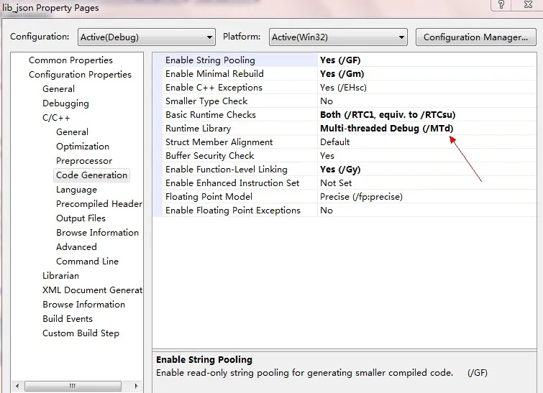543x393 pixels.
Task: Select General under Configuration Properties
Action: (x=58, y=89)
